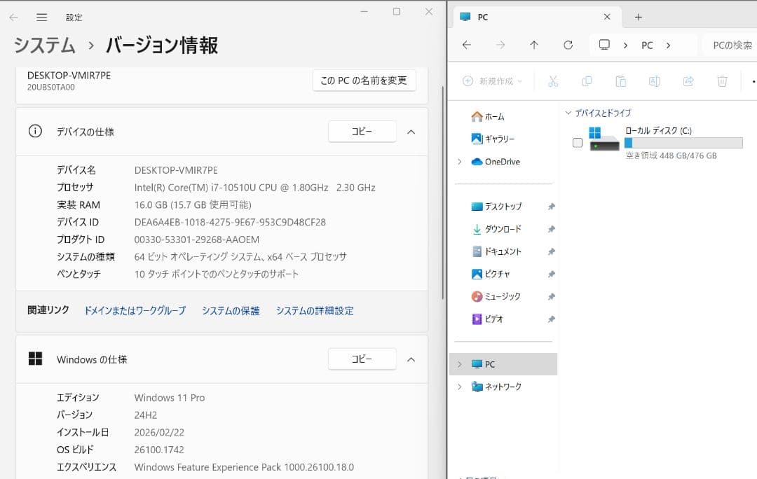Collapse the デバイスの仕様 section
This screenshot has width=757, height=479.
(x=411, y=132)
